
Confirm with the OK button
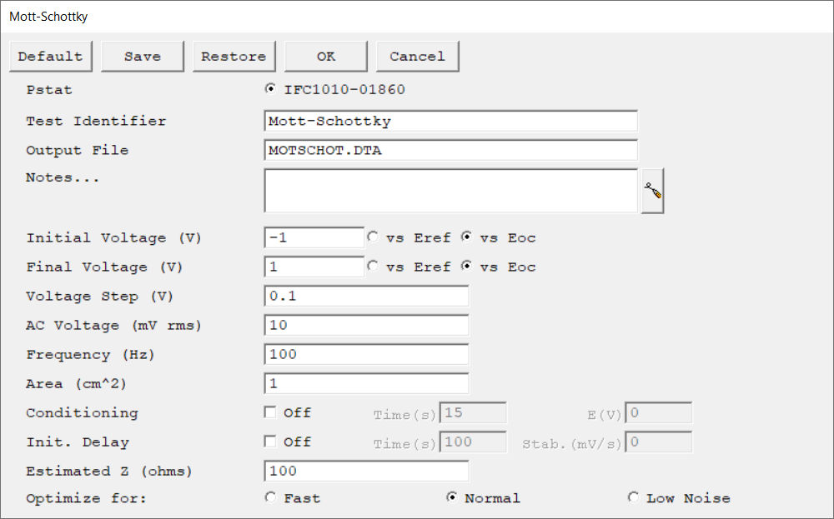[x=326, y=57]
